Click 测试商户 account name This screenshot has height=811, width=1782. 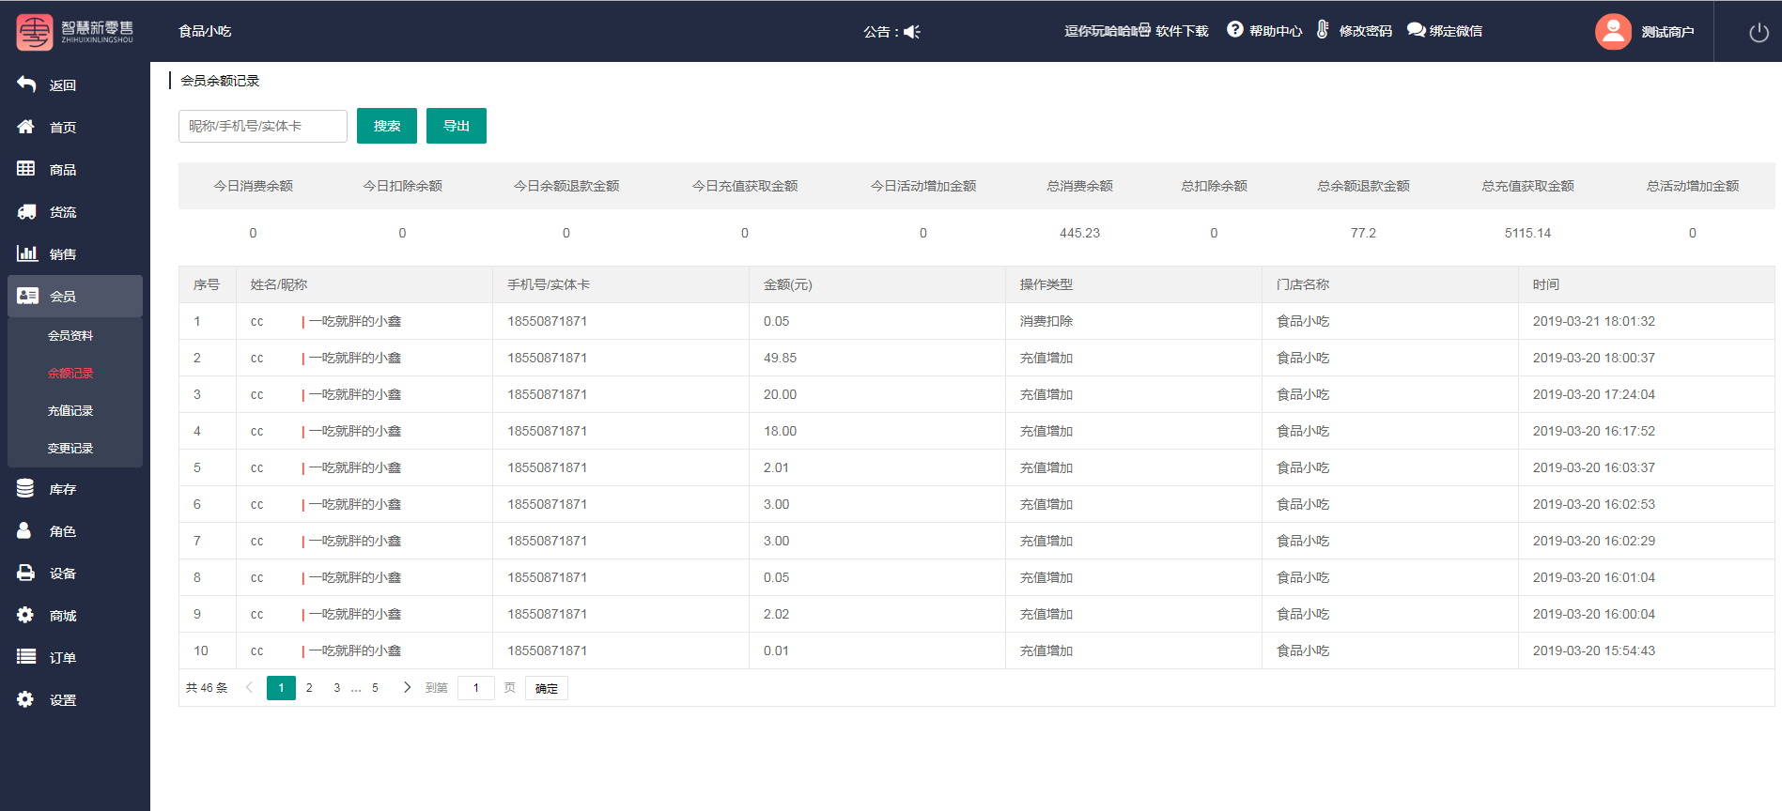click(x=1667, y=32)
